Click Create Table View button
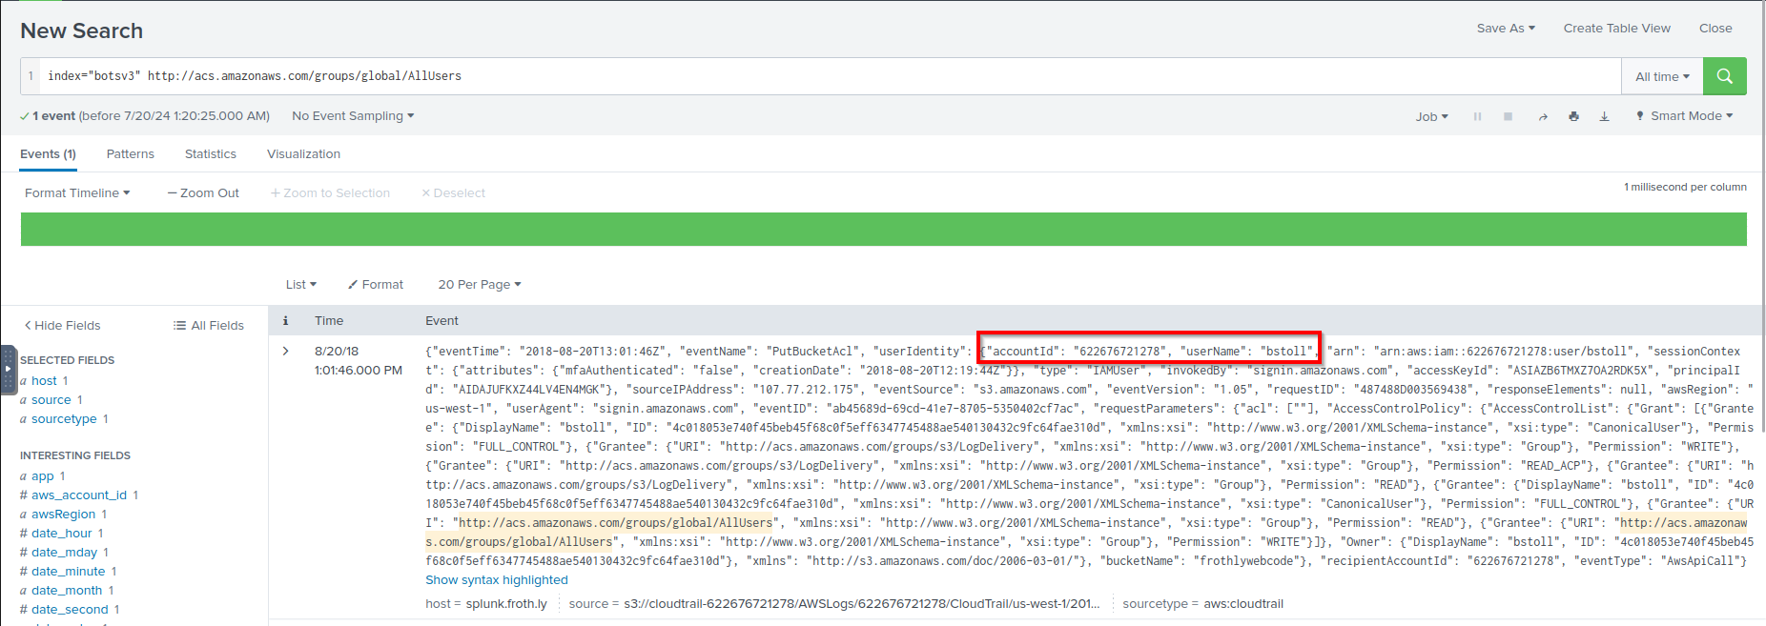The height and width of the screenshot is (626, 1766). [x=1616, y=29]
